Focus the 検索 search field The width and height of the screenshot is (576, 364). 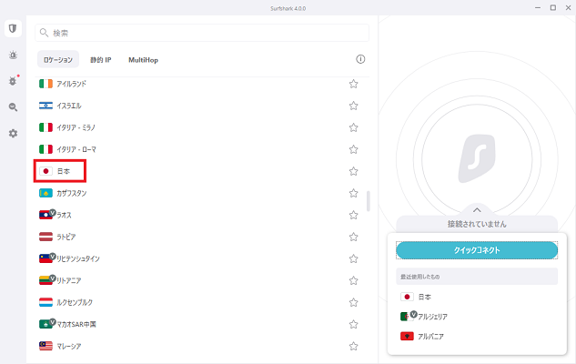point(202,33)
